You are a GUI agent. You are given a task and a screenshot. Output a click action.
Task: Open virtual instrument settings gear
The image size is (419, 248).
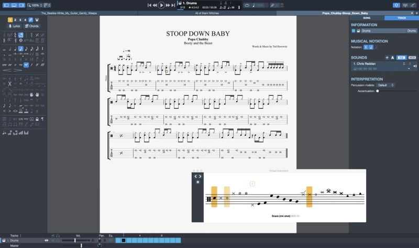(x=198, y=182)
